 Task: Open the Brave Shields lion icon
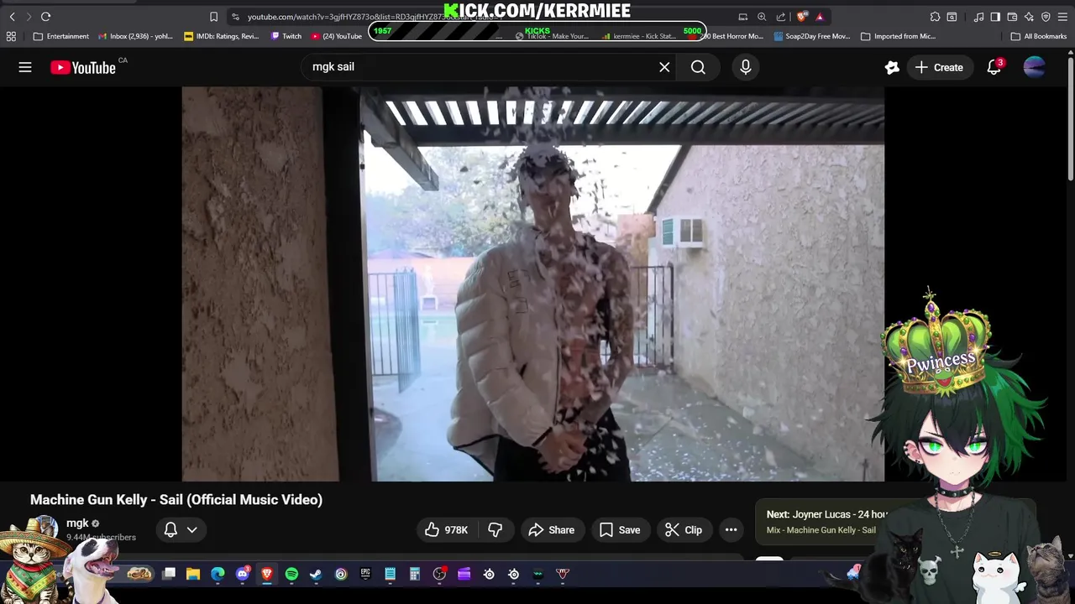point(802,17)
